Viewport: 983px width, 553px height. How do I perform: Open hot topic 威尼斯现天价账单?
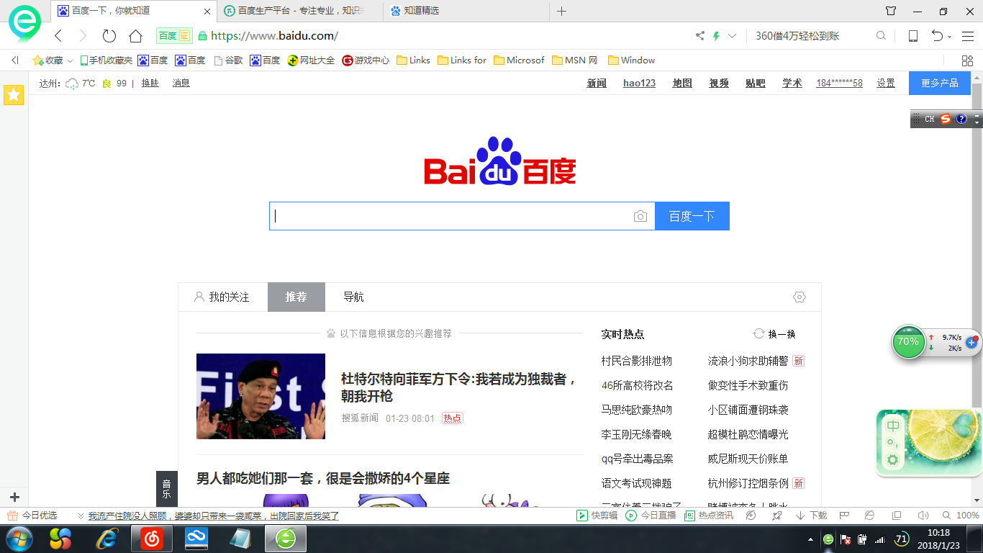coord(748,459)
